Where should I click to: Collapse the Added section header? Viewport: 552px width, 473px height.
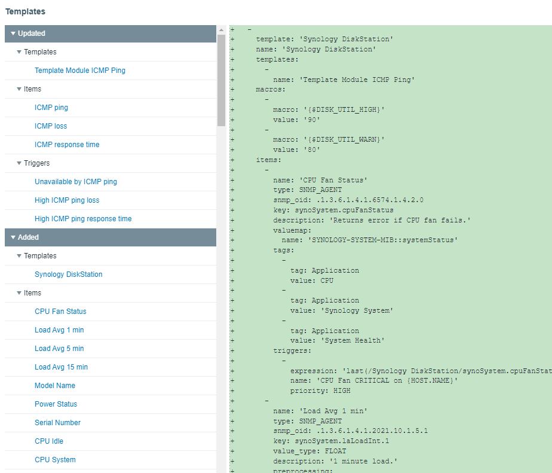pyautogui.click(x=13, y=237)
